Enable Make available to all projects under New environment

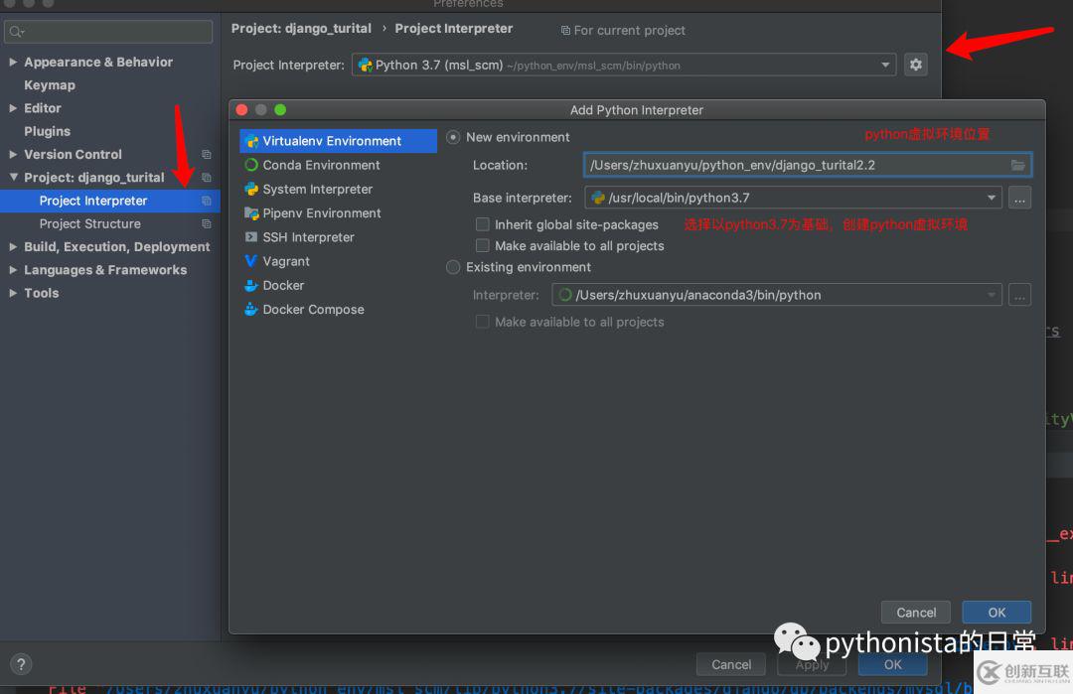point(483,245)
